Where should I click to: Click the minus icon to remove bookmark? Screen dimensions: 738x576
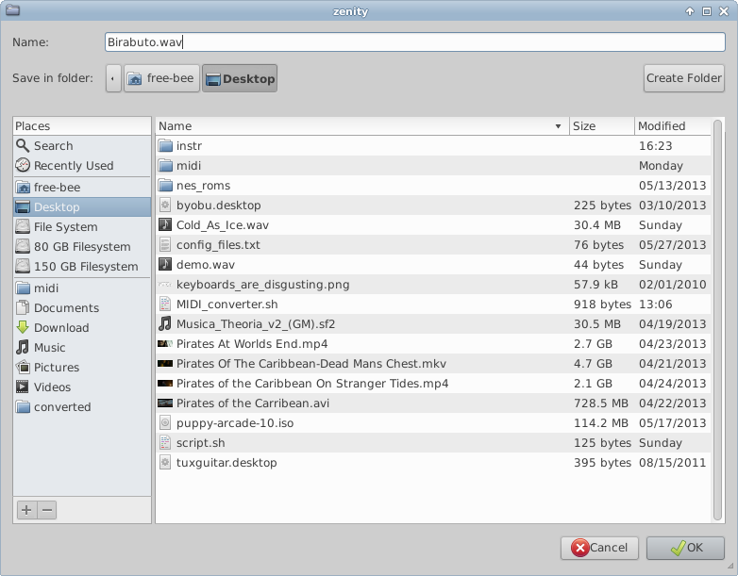[47, 510]
